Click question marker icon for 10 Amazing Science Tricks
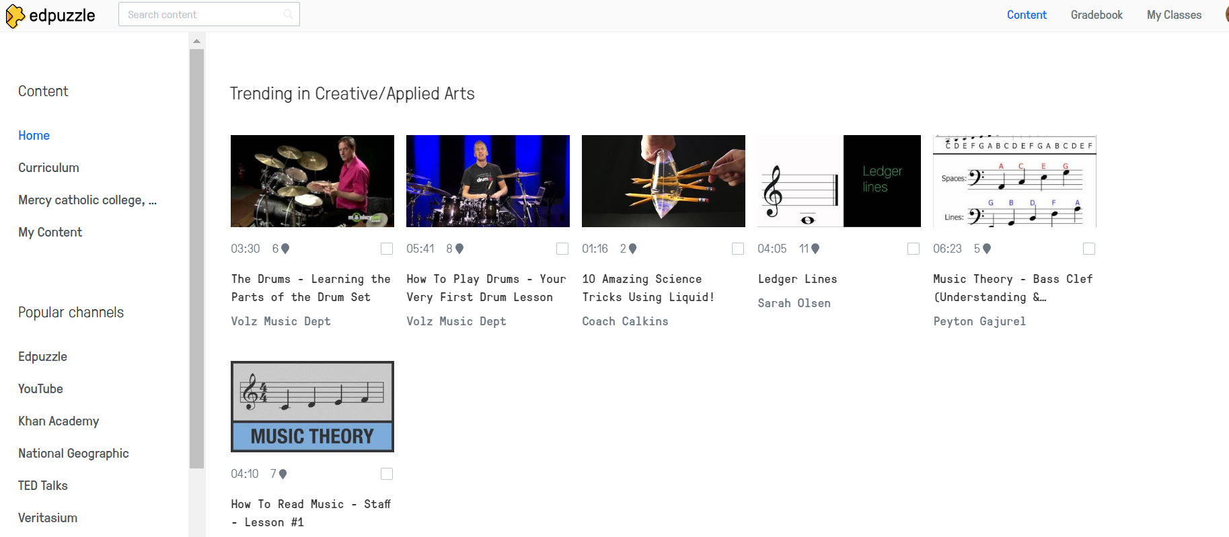 (x=632, y=249)
